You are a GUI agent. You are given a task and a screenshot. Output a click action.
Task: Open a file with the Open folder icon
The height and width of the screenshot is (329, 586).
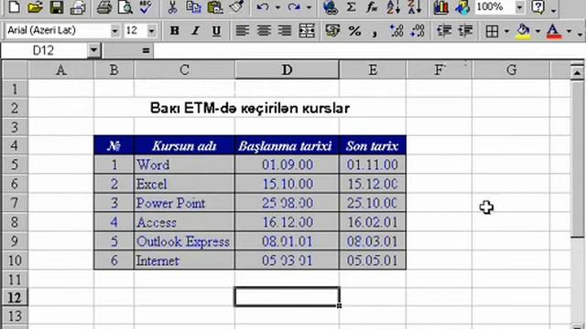pyautogui.click(x=35, y=6)
